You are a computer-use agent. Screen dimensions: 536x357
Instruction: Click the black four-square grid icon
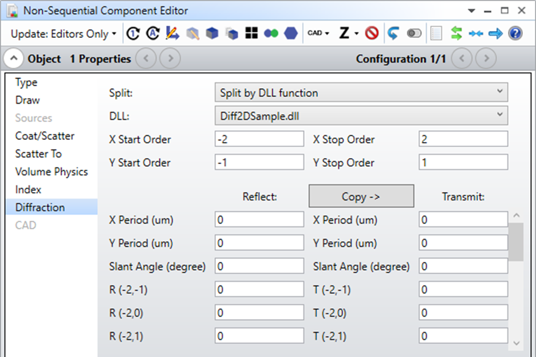(251, 33)
